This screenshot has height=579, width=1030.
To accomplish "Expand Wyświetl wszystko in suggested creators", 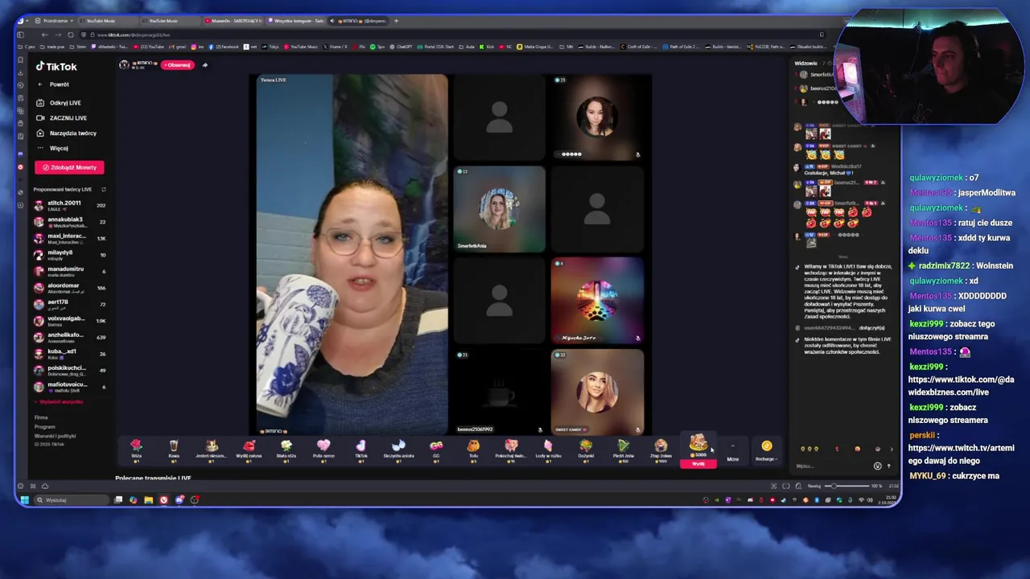I will (x=61, y=401).
